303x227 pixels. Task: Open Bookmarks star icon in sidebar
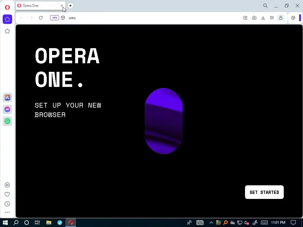tap(7, 31)
